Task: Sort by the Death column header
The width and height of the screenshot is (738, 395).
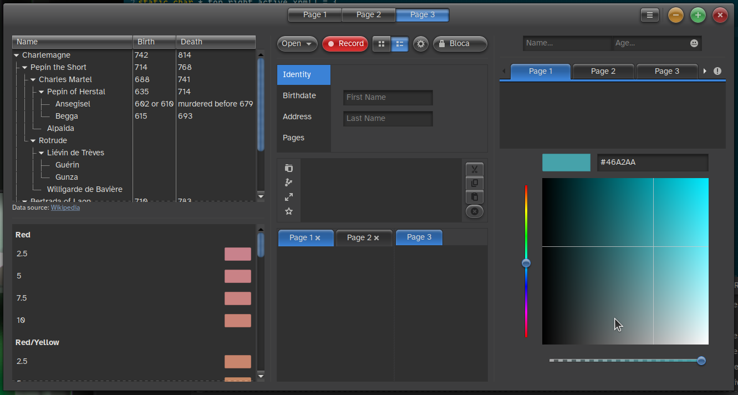Action: pos(216,42)
